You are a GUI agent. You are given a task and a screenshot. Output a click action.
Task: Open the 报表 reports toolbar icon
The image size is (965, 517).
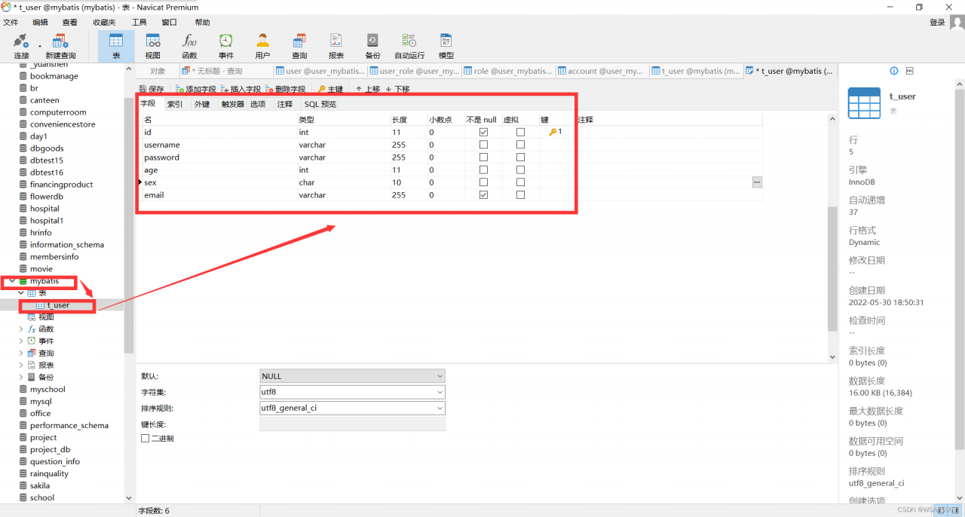pyautogui.click(x=336, y=46)
